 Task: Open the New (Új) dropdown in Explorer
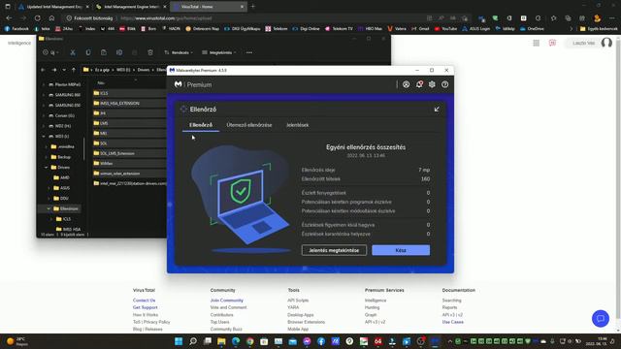[50, 52]
